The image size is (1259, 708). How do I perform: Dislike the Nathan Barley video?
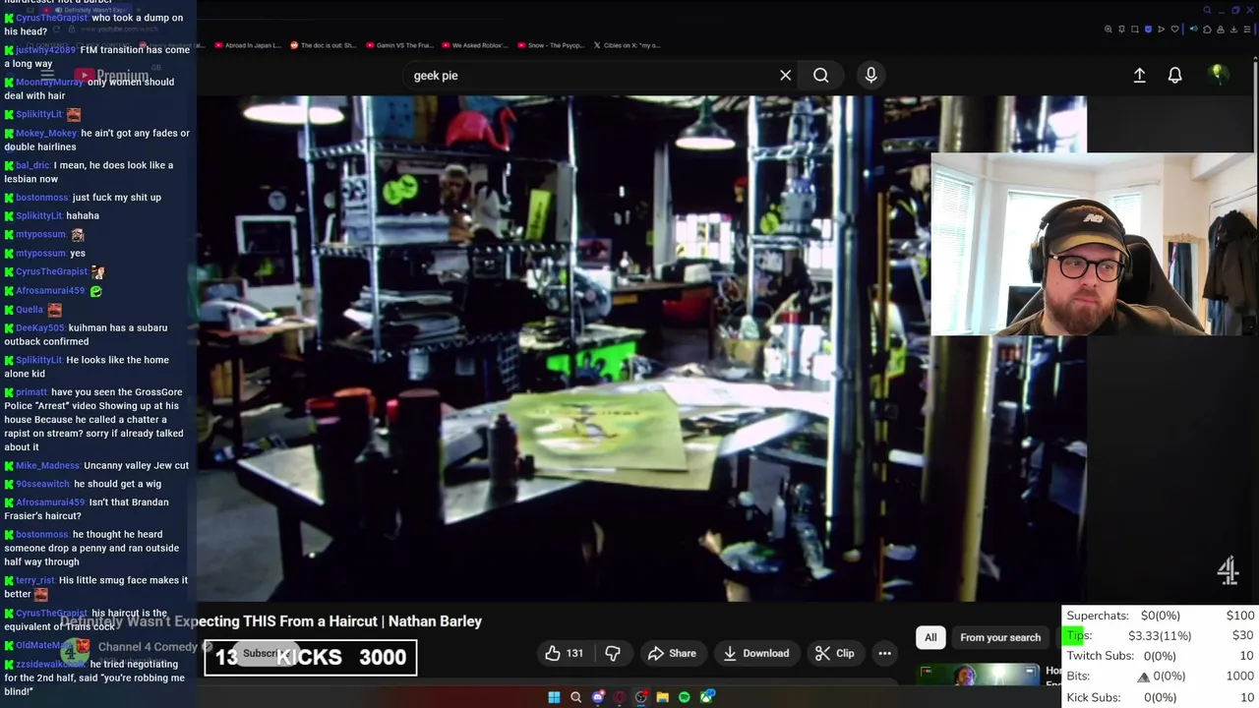coord(613,653)
